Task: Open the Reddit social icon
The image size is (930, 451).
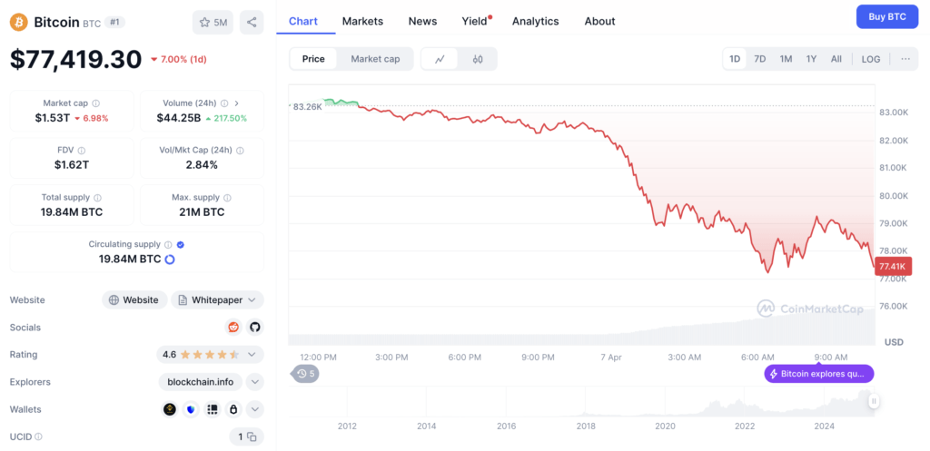Action: pos(233,328)
